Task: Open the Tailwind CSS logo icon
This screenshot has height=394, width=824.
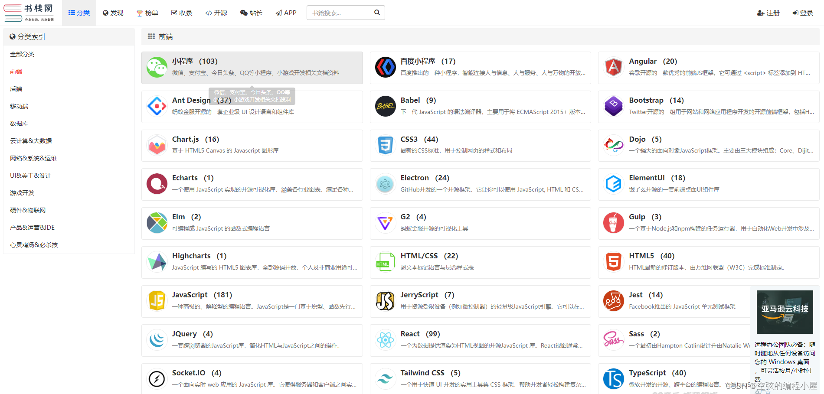Action: coord(385,379)
